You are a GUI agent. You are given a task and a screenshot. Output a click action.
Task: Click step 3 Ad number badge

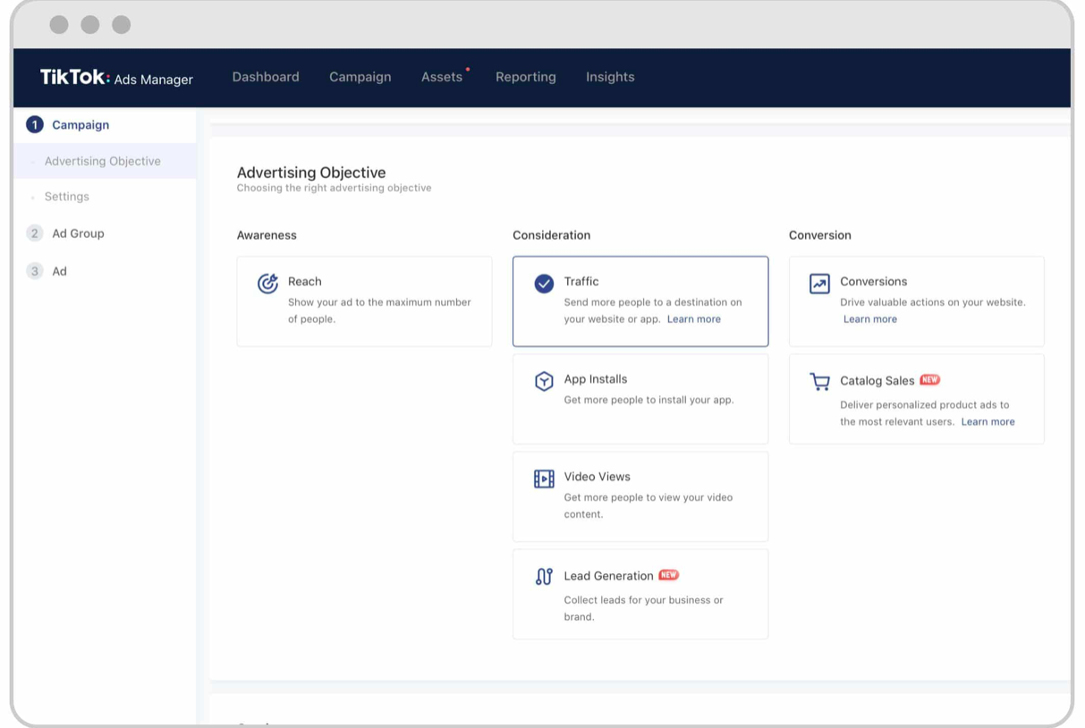35,271
